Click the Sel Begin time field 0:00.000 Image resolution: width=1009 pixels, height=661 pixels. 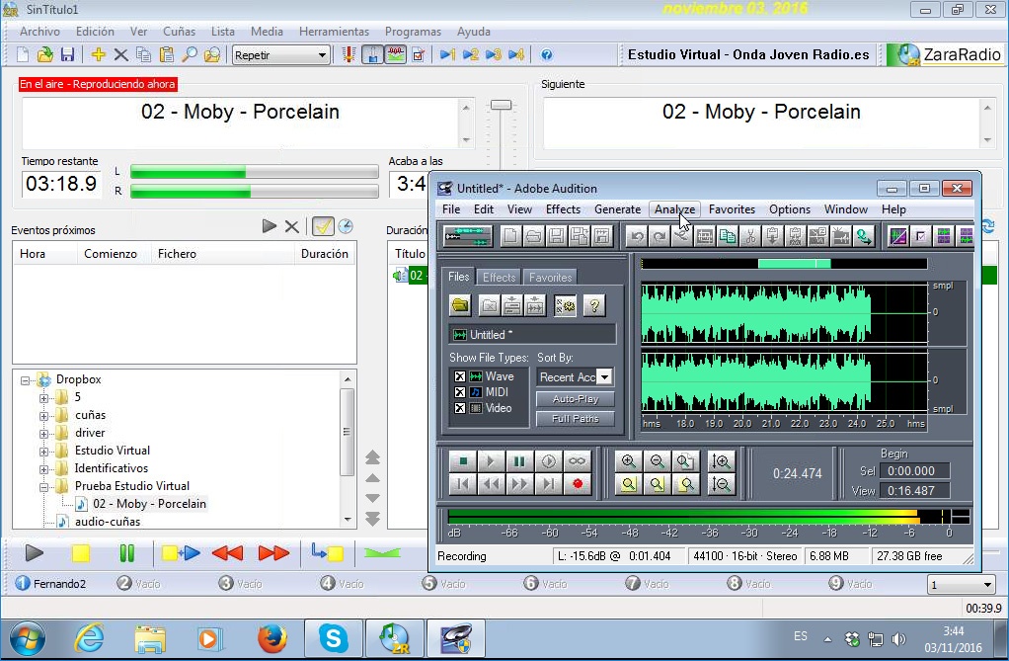[914, 471]
